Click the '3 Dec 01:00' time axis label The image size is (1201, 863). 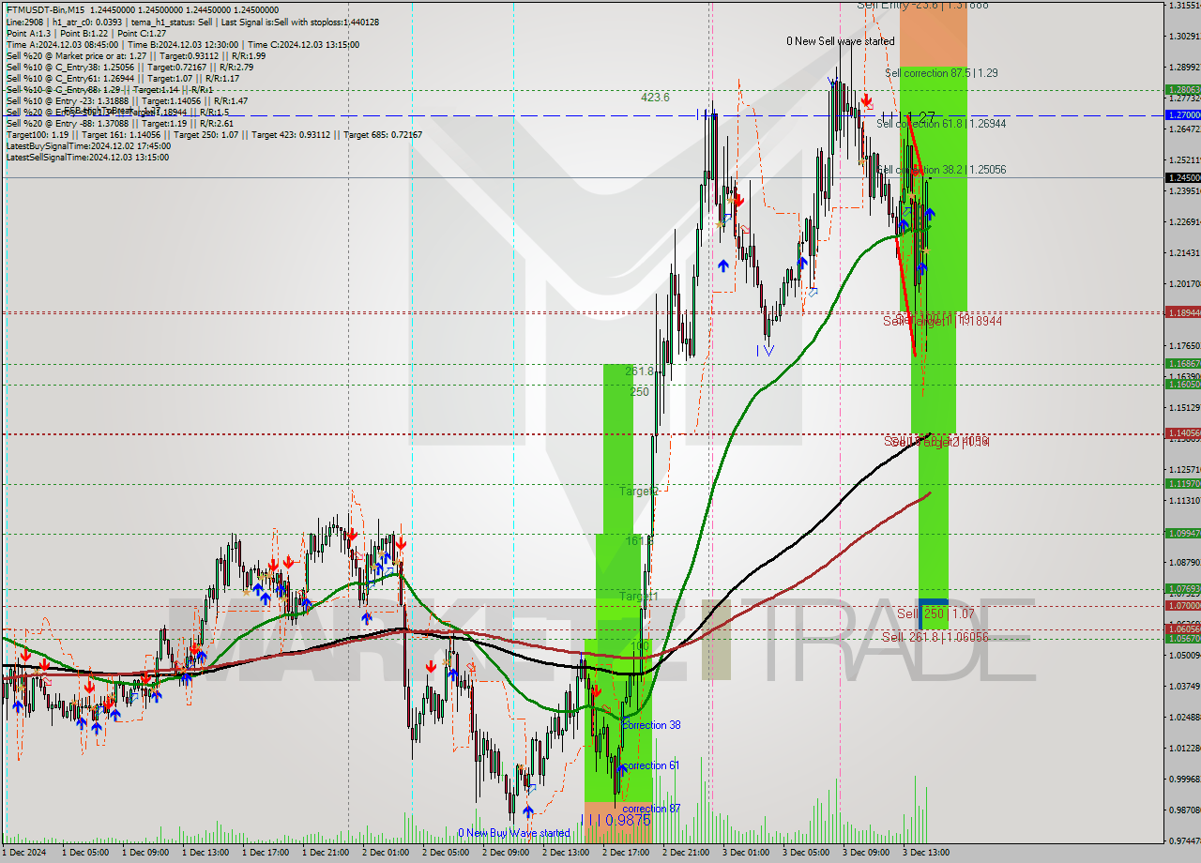tap(746, 853)
